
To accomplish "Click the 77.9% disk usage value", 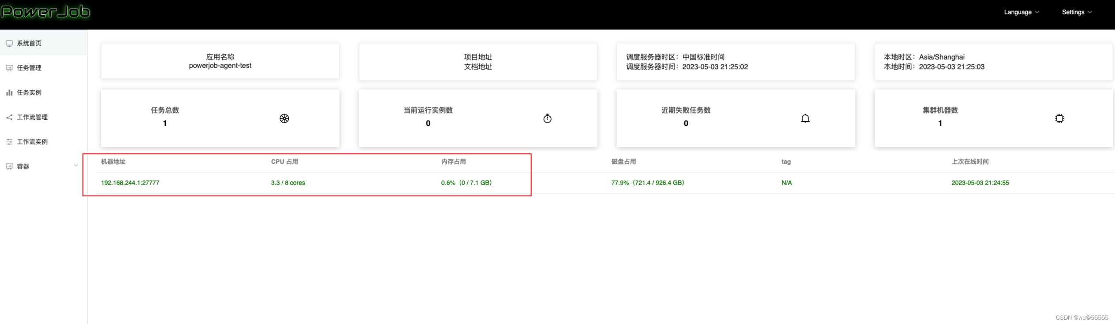I will pyautogui.click(x=648, y=183).
